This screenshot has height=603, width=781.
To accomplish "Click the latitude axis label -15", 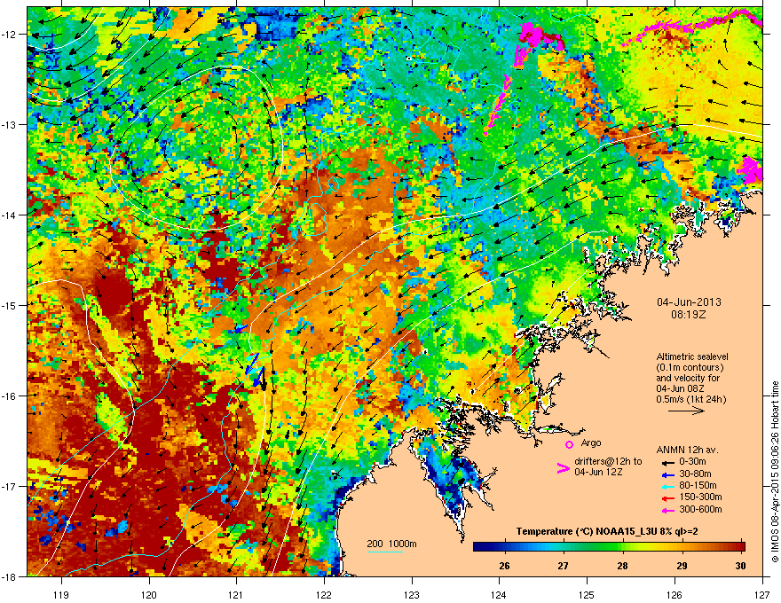I will click(10, 305).
